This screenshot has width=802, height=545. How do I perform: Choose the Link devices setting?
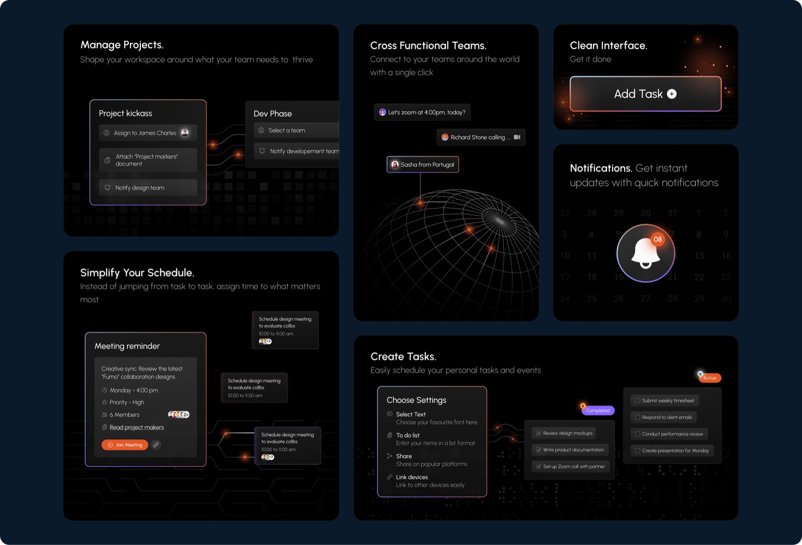tap(426, 481)
